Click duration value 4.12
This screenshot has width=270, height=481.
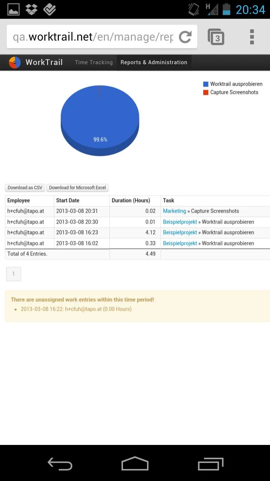[x=150, y=233]
